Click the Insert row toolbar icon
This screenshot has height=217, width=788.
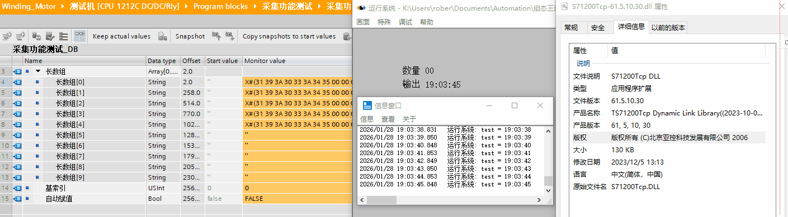click(7, 36)
